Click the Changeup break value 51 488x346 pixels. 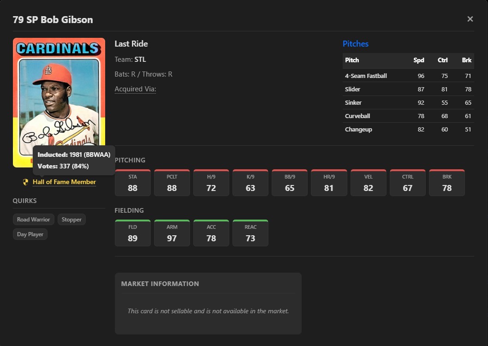click(468, 130)
